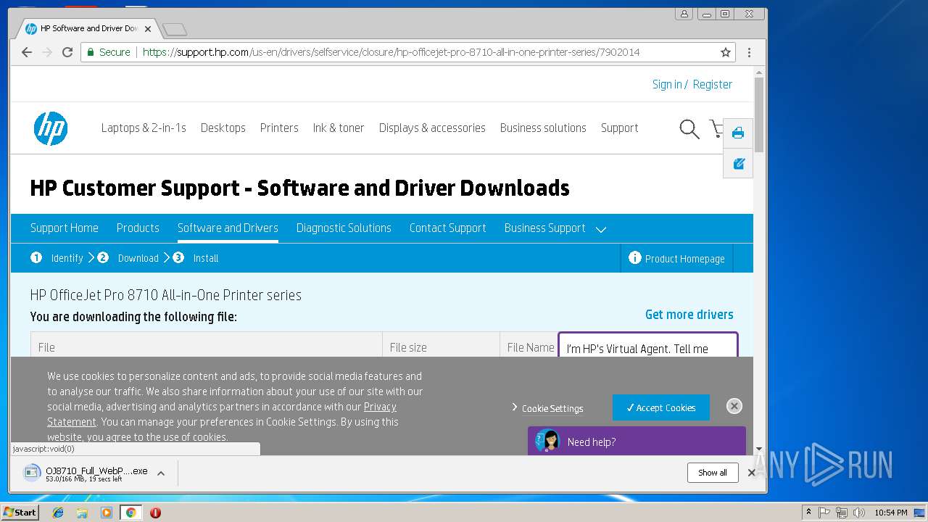Click browser forward arrow
The height and width of the screenshot is (522, 928).
coord(47,52)
